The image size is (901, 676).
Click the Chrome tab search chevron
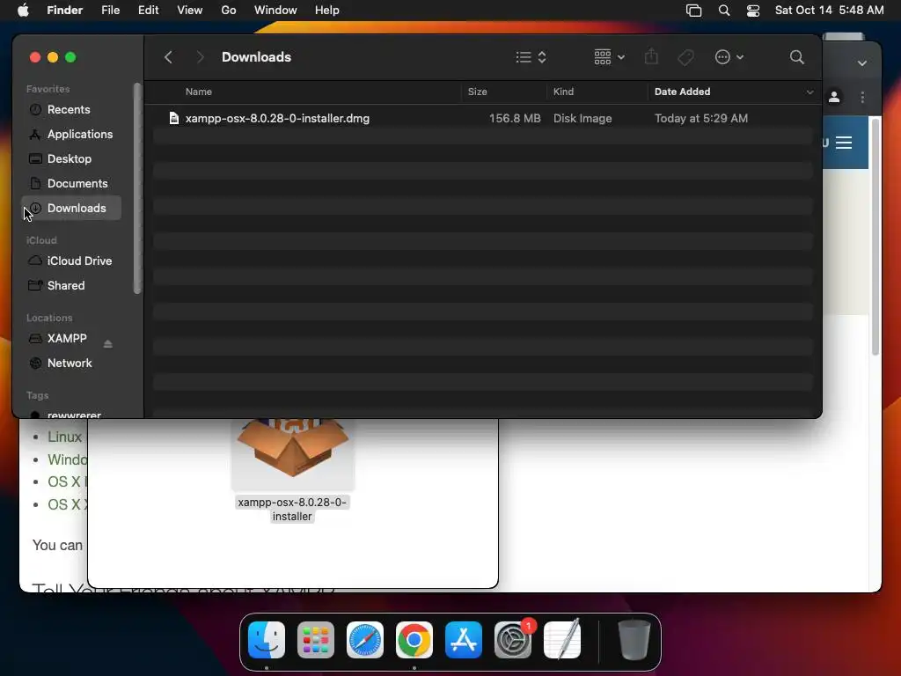coord(862,63)
